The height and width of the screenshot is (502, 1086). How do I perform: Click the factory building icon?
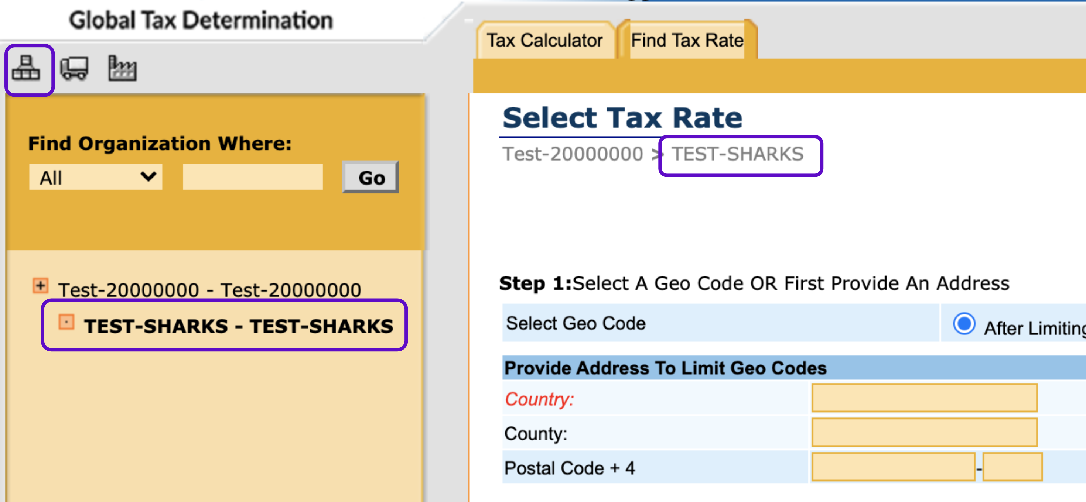(x=122, y=69)
